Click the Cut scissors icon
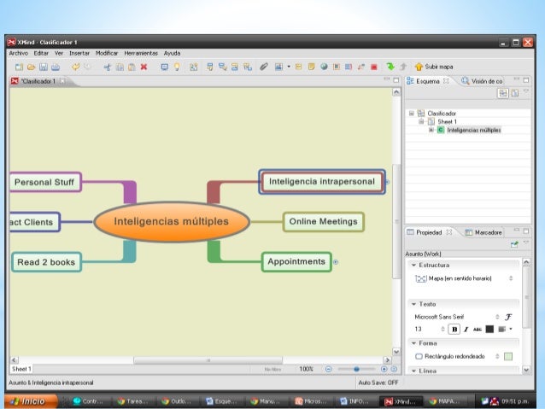Viewport: 545px width, 409px height. [x=108, y=66]
